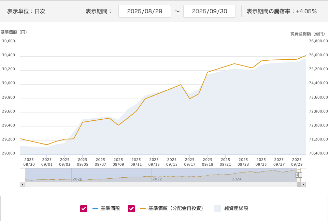Viewport: 329px width, 222px height.
Task: Click the navigator scrollbar right arrow
Action: point(303,184)
